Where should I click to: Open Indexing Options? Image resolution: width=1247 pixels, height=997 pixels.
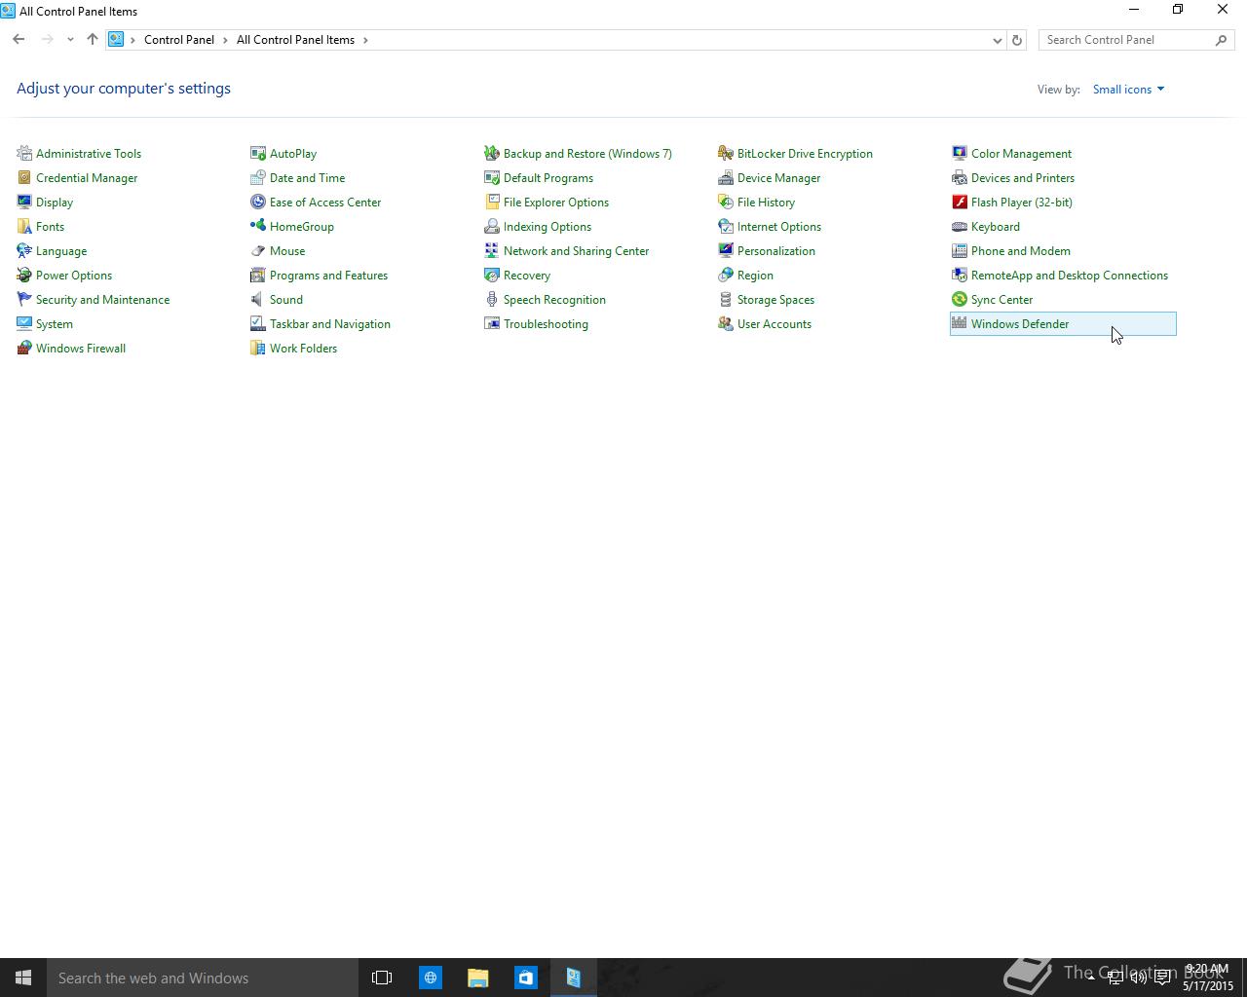pos(548,227)
